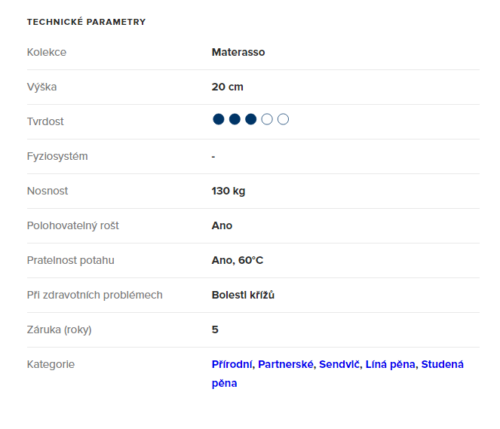Go to the Líná pěna category
The height and width of the screenshot is (429, 500).
pos(390,364)
